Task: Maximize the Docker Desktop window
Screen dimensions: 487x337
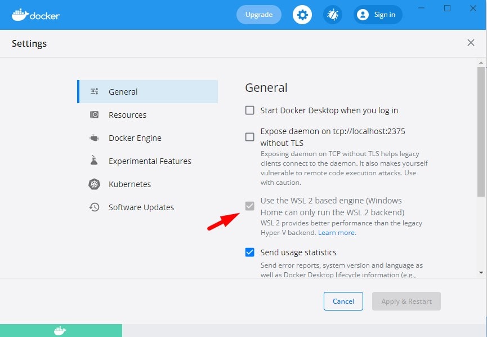Action: 447,8
